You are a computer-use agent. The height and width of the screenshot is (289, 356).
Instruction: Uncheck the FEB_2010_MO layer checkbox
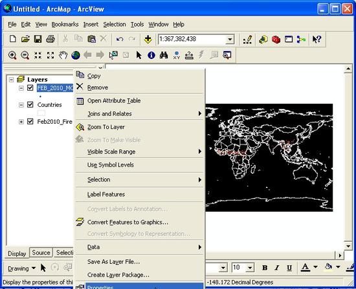coord(30,87)
